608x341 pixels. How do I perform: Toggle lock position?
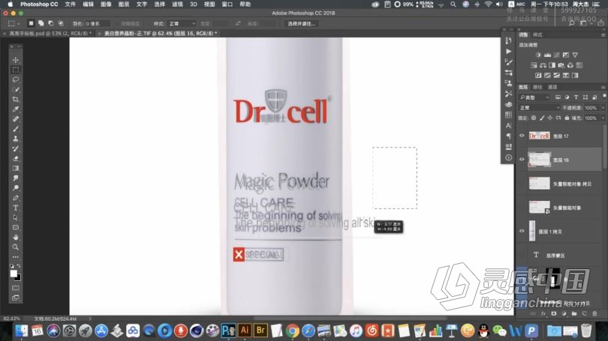point(550,118)
